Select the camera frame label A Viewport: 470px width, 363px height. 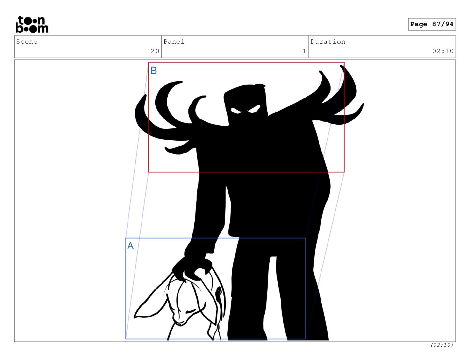pyautogui.click(x=131, y=246)
